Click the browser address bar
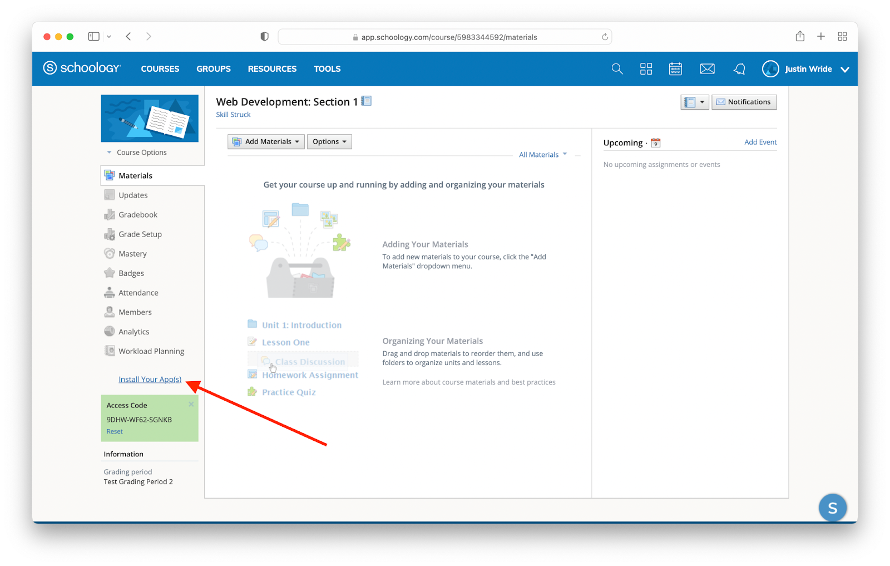The image size is (890, 566). click(x=445, y=37)
